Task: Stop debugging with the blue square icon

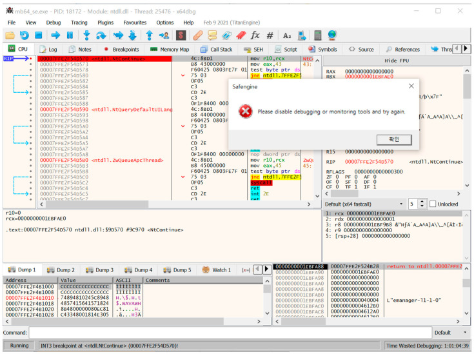Action: (39, 35)
